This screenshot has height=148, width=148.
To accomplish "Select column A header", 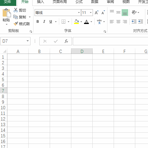I will 18,51.
